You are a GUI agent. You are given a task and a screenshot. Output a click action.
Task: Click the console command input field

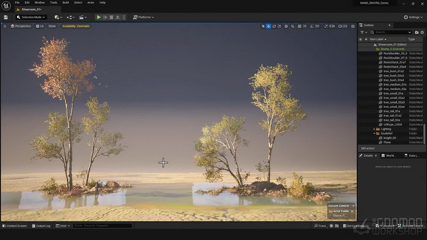[x=102, y=226]
